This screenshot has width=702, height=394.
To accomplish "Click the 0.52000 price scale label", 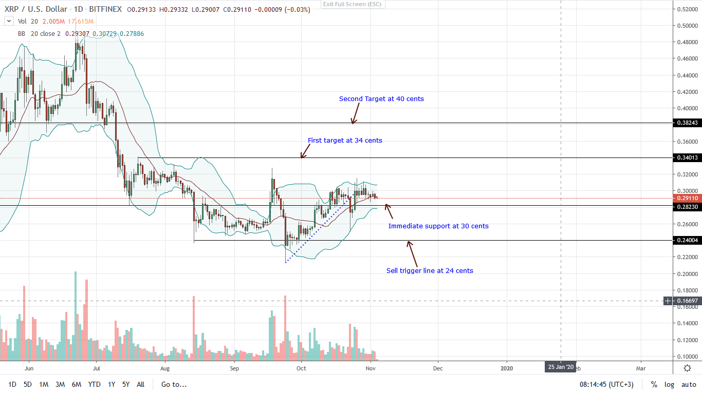I will 687,9.
